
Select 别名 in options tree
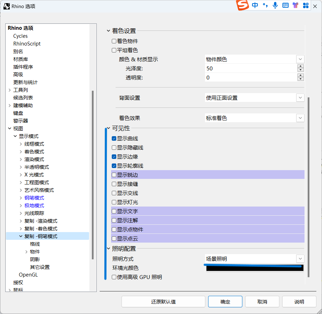tap(18, 51)
